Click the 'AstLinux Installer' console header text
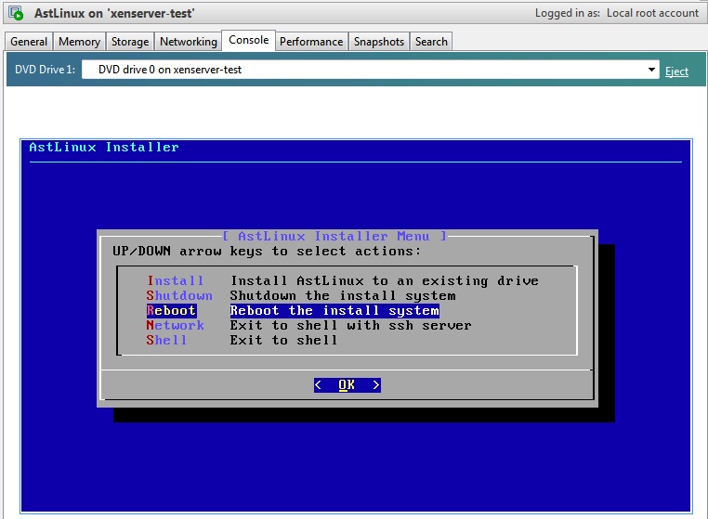 click(104, 147)
